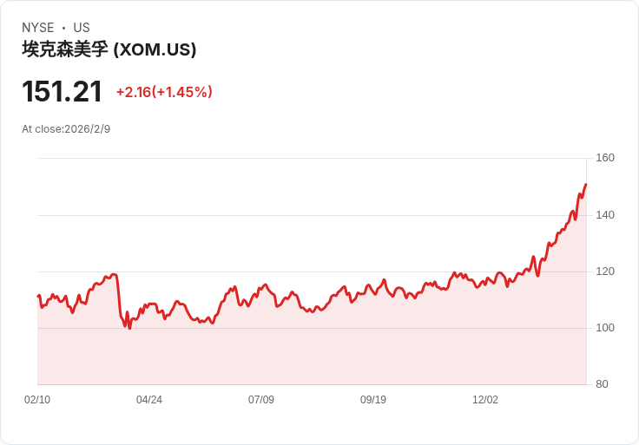This screenshot has width=639, height=445.
Task: Click the NYSE exchange label
Action: click(38, 28)
